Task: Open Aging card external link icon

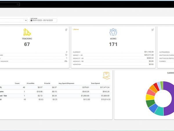Action: click(x=153, y=30)
